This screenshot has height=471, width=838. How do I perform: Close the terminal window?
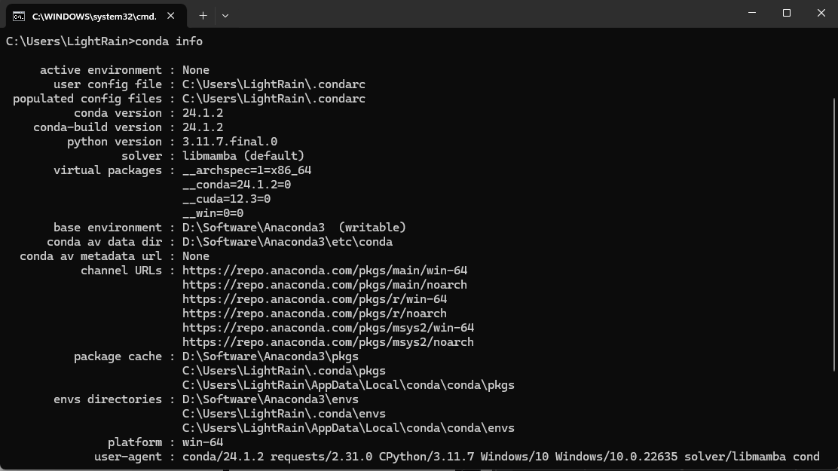[x=821, y=13]
